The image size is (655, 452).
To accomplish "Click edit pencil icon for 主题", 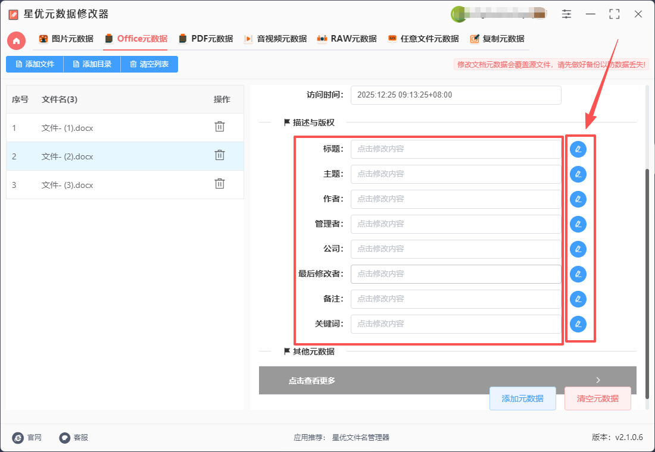I will click(x=578, y=174).
